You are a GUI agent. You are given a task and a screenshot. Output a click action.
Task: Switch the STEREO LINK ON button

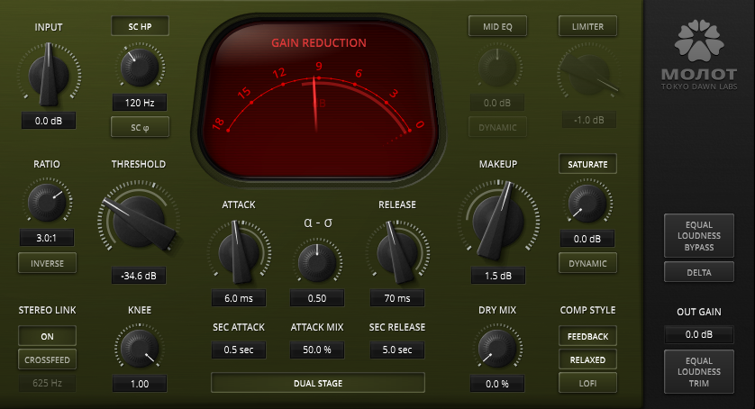click(47, 336)
